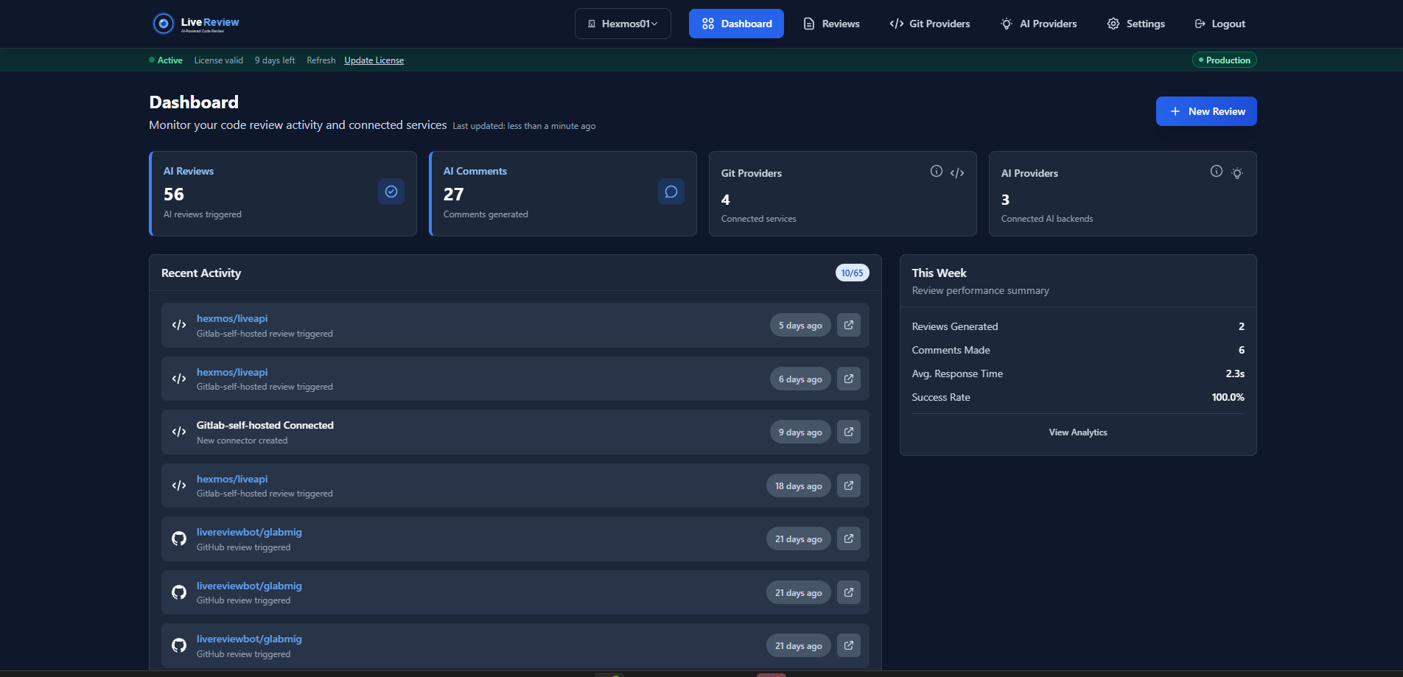Click the chat bubble icon on AI Comments card
Screen dimensions: 1403x677
tap(671, 192)
